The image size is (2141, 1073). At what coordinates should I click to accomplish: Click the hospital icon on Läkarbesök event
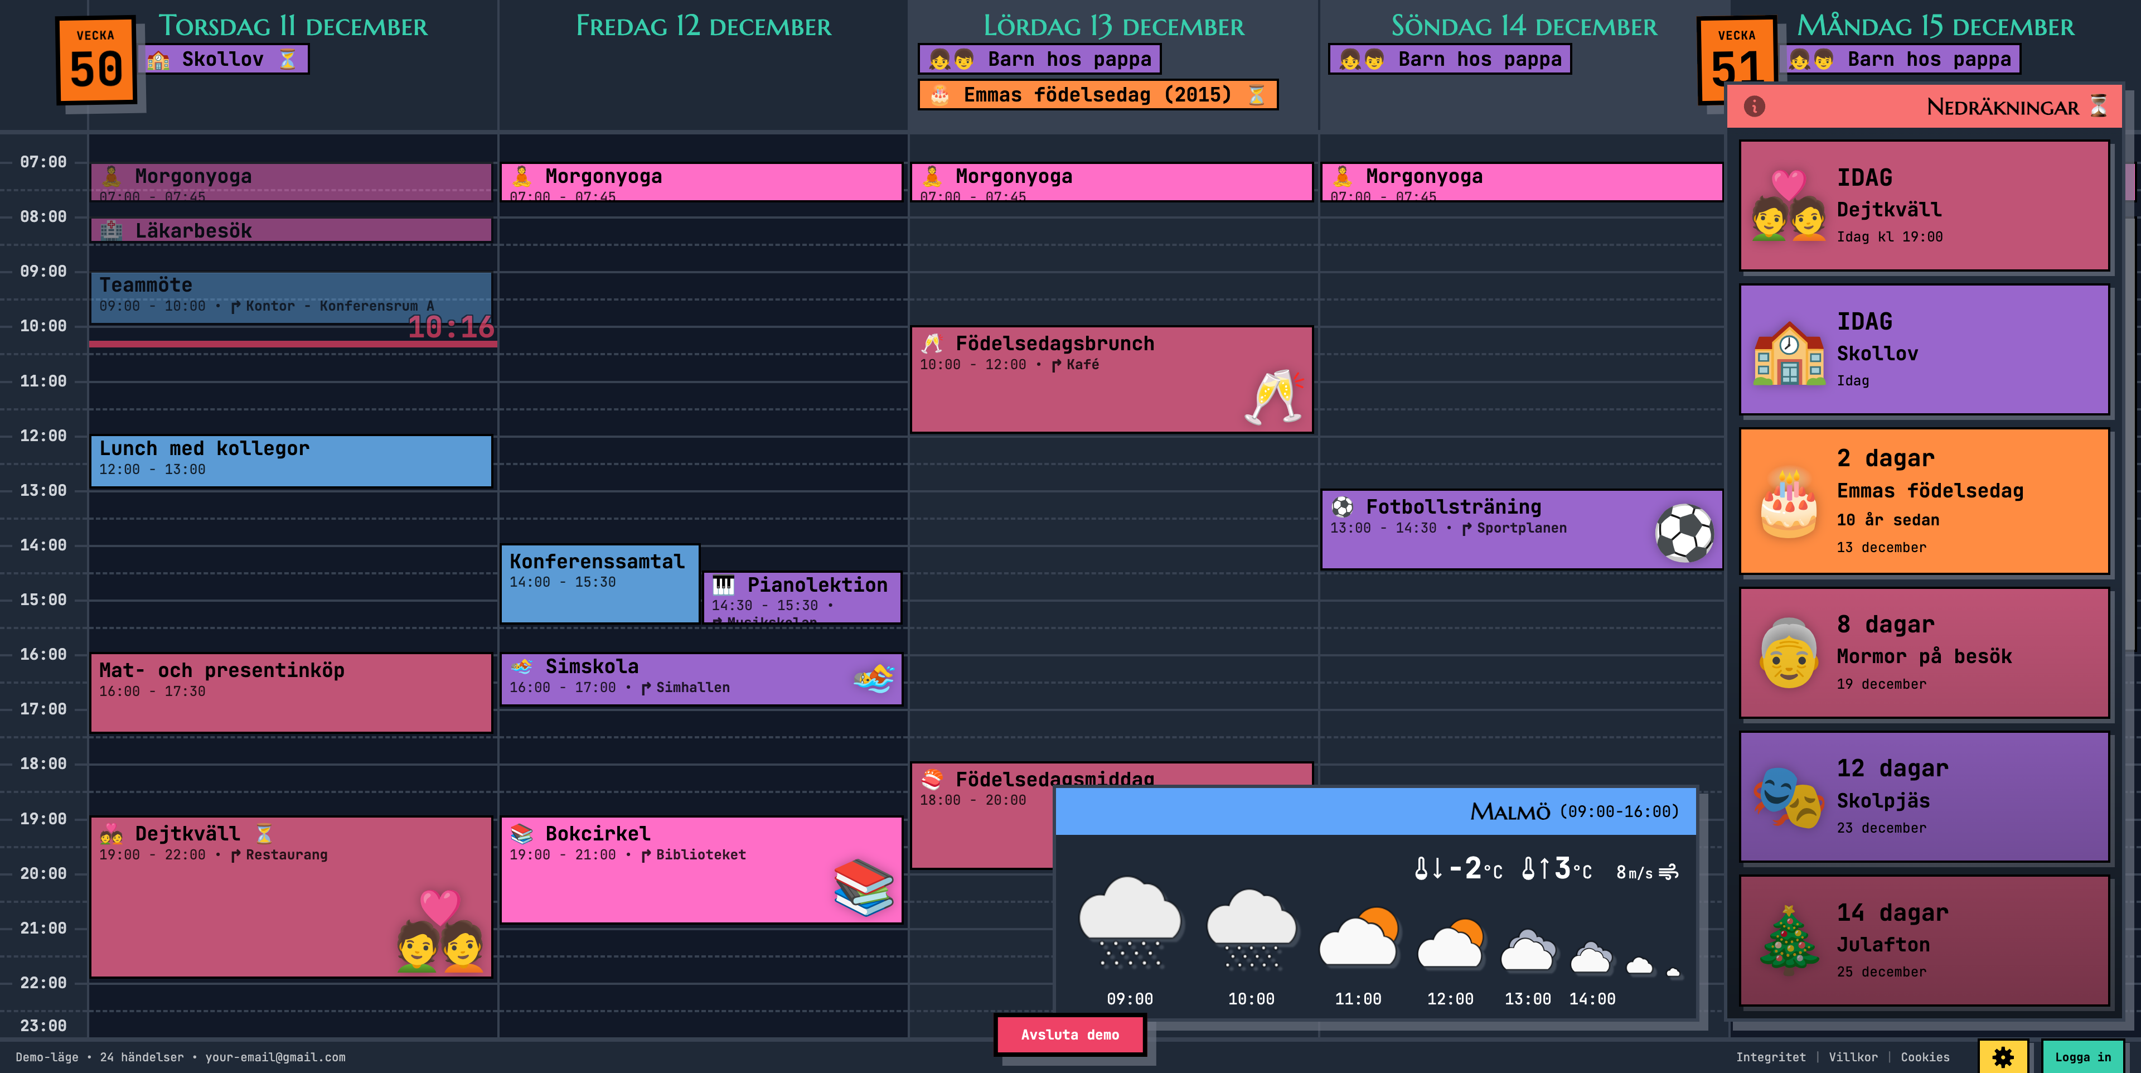coord(112,230)
